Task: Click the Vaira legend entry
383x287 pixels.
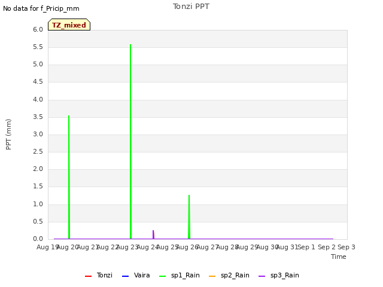Action: click(136, 276)
